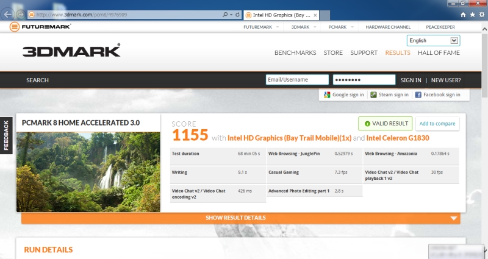Open browser home page icon
Viewport: 488px width, 259px height.
coord(463,15)
